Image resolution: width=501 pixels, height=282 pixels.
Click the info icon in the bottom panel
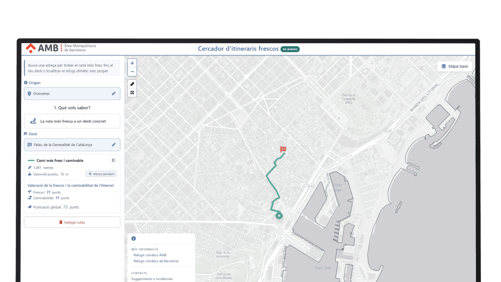(x=133, y=239)
